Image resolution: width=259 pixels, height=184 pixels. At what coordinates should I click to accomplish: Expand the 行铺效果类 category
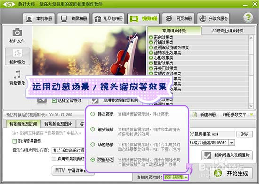151,42
